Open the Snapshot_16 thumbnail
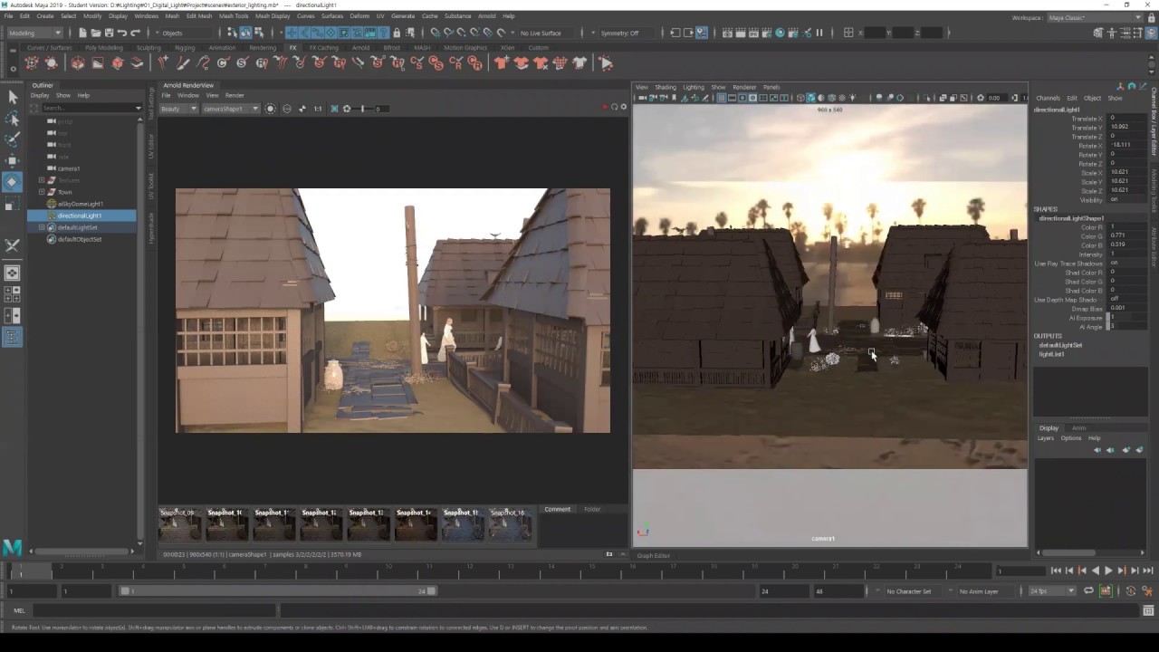The height and width of the screenshot is (652, 1159). pos(509,525)
